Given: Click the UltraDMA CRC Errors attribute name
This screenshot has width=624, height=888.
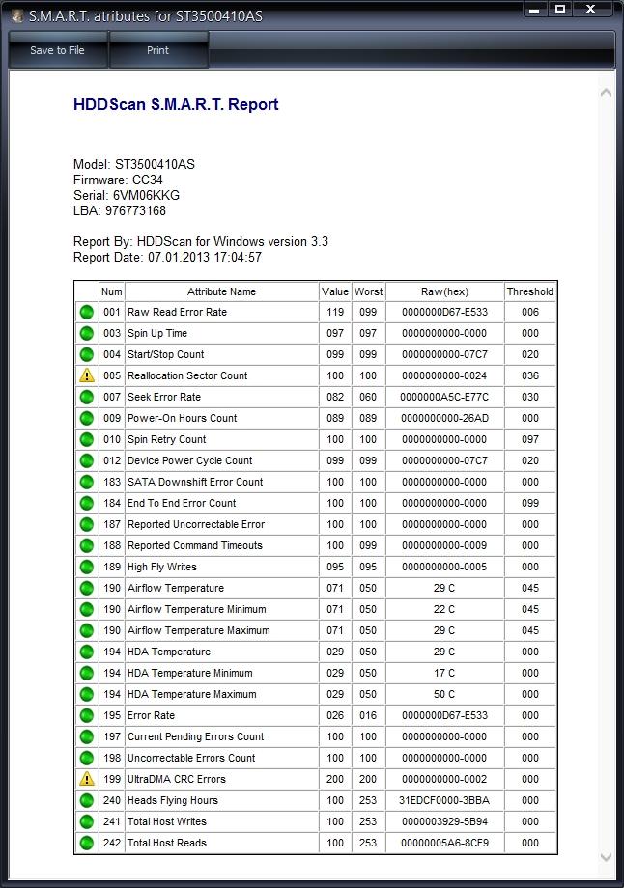Looking at the screenshot, I should (176, 779).
